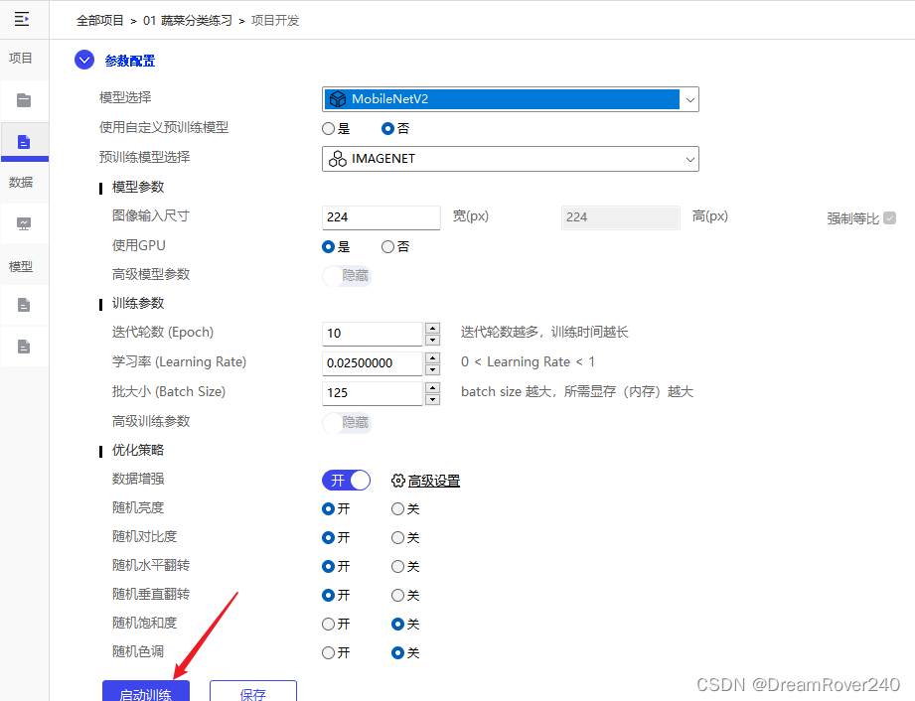Open the first document icon under 模型
Viewport: 915px width, 701px height.
(x=22, y=305)
